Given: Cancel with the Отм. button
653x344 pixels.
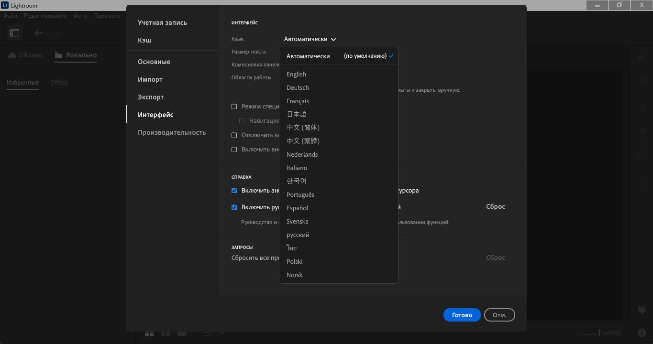Looking at the screenshot, I should [499, 315].
